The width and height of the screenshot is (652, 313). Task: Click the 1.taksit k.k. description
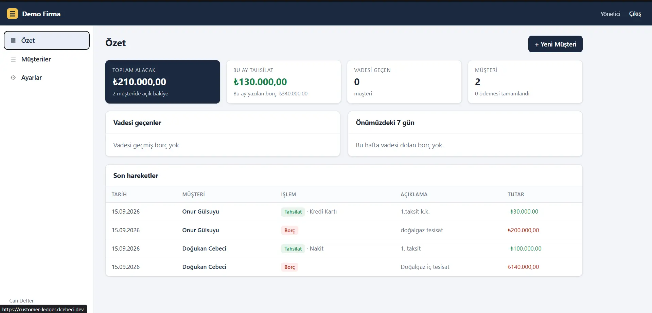coord(415,211)
